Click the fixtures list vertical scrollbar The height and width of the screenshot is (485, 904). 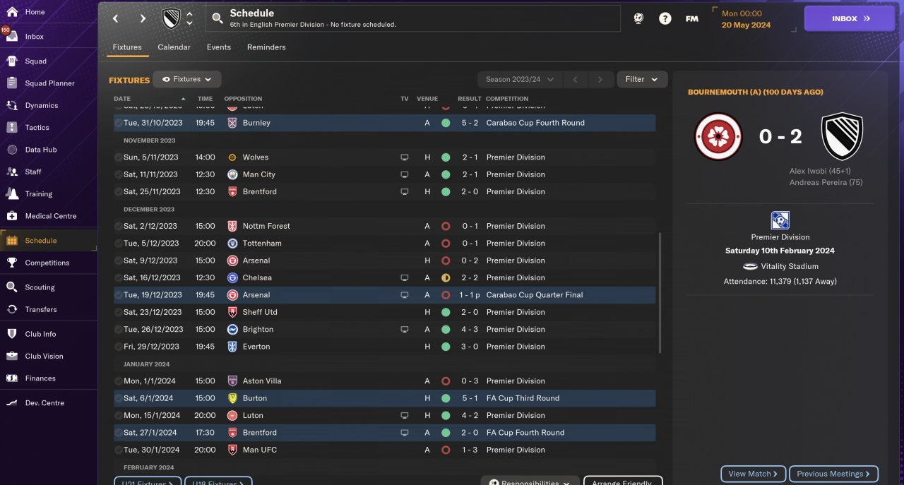pos(660,293)
